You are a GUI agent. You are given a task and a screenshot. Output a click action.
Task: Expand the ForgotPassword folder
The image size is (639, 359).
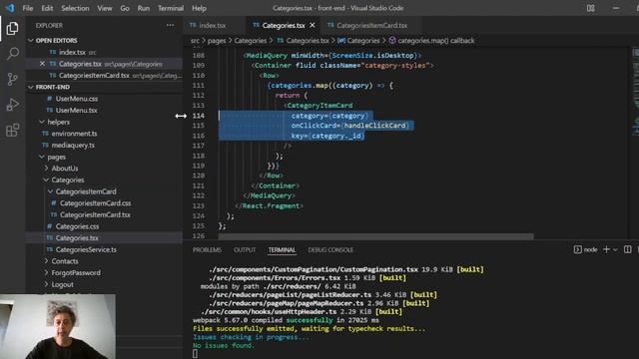coord(46,272)
